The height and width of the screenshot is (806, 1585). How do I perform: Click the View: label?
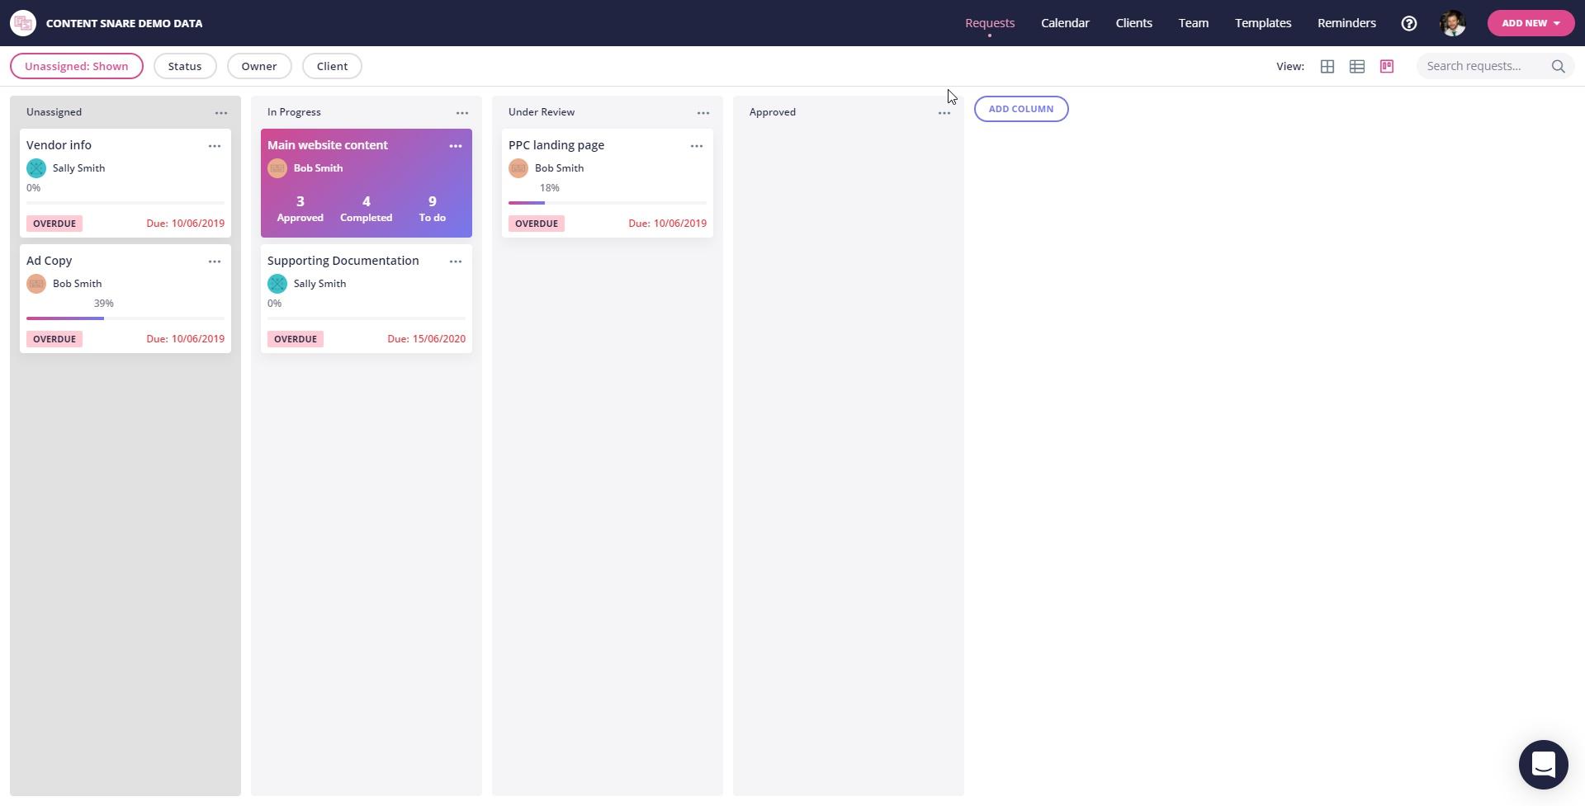[1290, 66]
